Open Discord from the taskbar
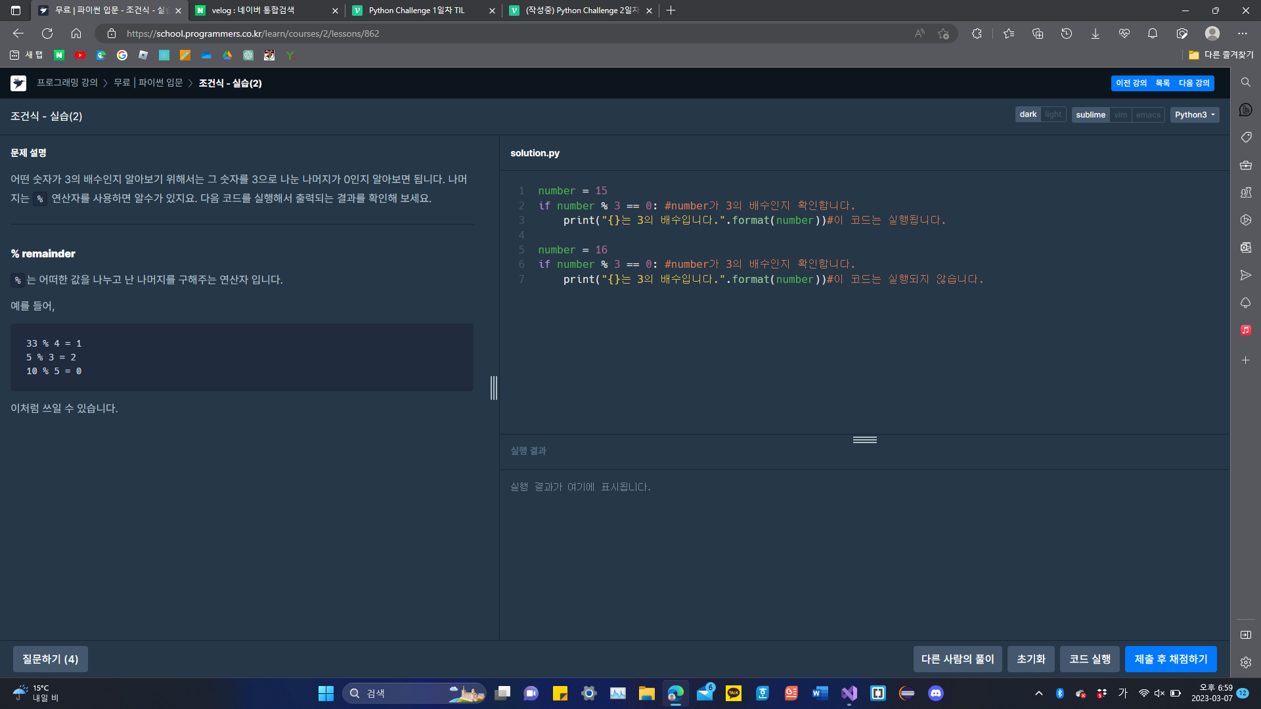1261x709 pixels. click(935, 693)
